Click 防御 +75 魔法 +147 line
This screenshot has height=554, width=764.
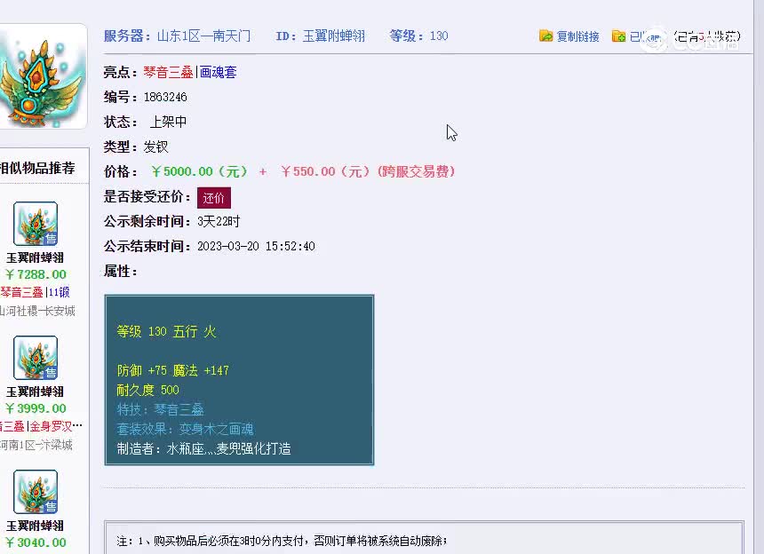(172, 370)
